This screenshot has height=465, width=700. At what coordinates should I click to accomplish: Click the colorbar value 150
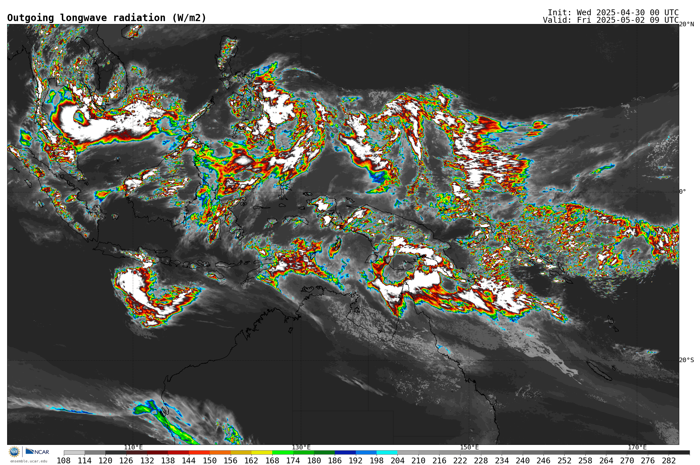tap(210, 461)
